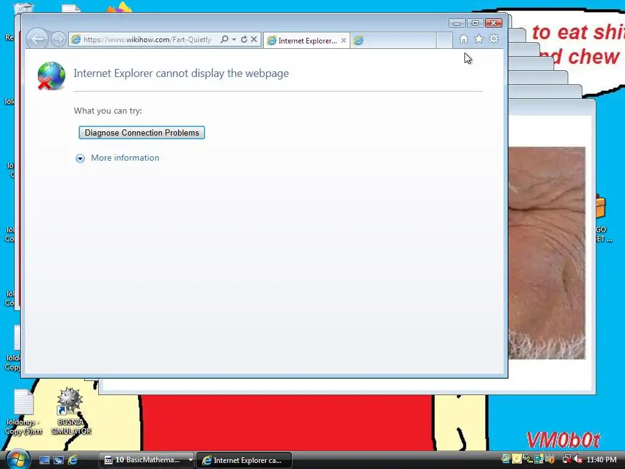Maximize the Internet Explorer window
This screenshot has width=625, height=469.
tap(475, 23)
